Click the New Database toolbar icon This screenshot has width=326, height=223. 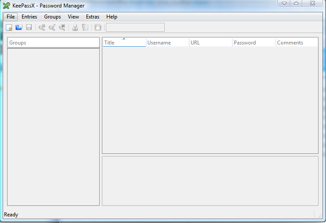point(9,27)
